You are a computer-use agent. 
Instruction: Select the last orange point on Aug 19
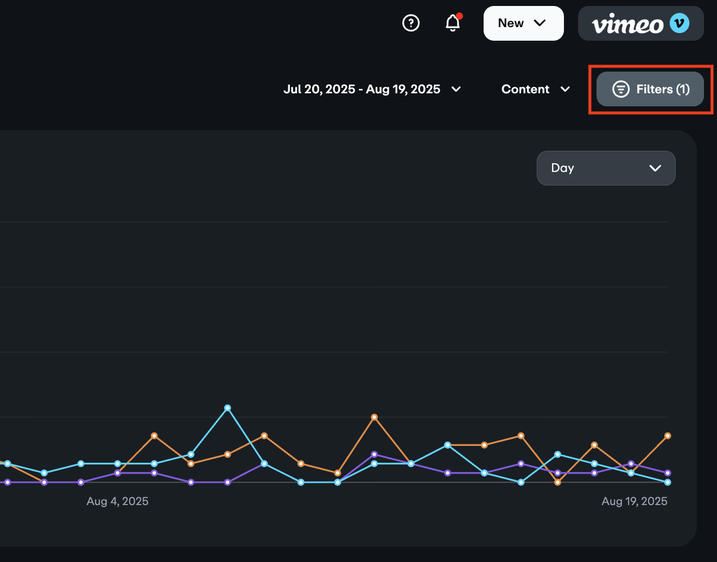point(668,436)
